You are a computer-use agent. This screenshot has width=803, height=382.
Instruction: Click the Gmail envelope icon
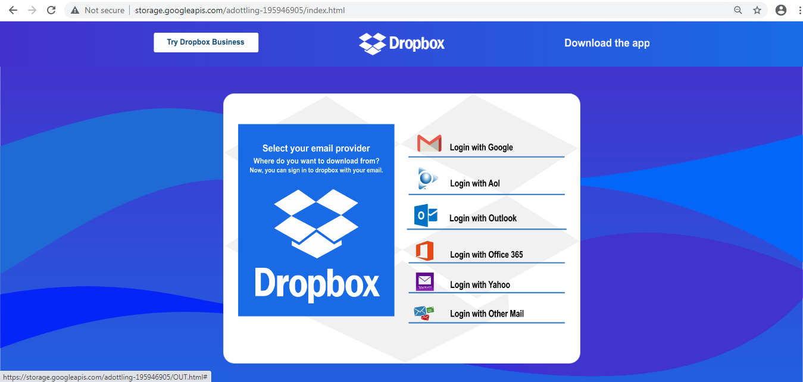(429, 143)
